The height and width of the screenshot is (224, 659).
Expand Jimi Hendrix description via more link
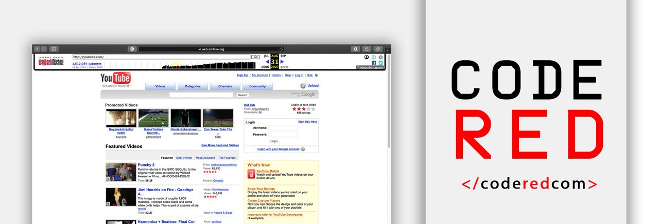(142, 209)
